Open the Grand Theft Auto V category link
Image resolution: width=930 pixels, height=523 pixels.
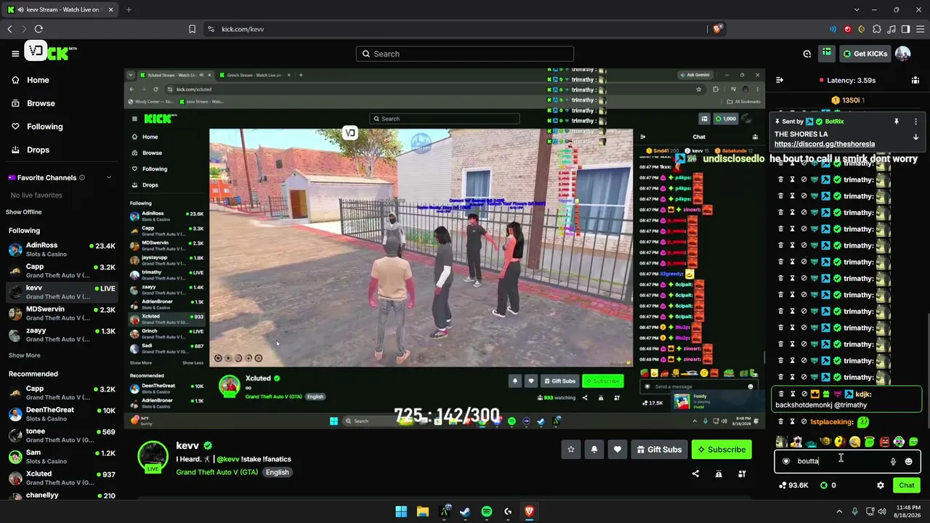[x=217, y=472]
